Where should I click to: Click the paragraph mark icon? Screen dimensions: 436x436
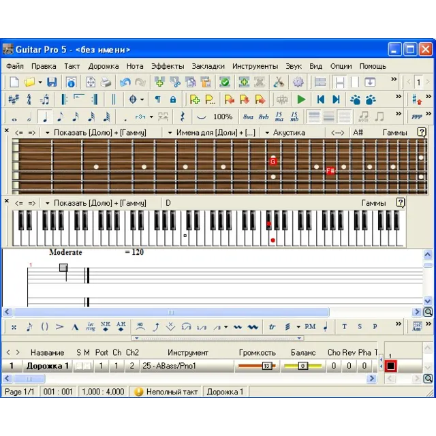click(x=157, y=99)
